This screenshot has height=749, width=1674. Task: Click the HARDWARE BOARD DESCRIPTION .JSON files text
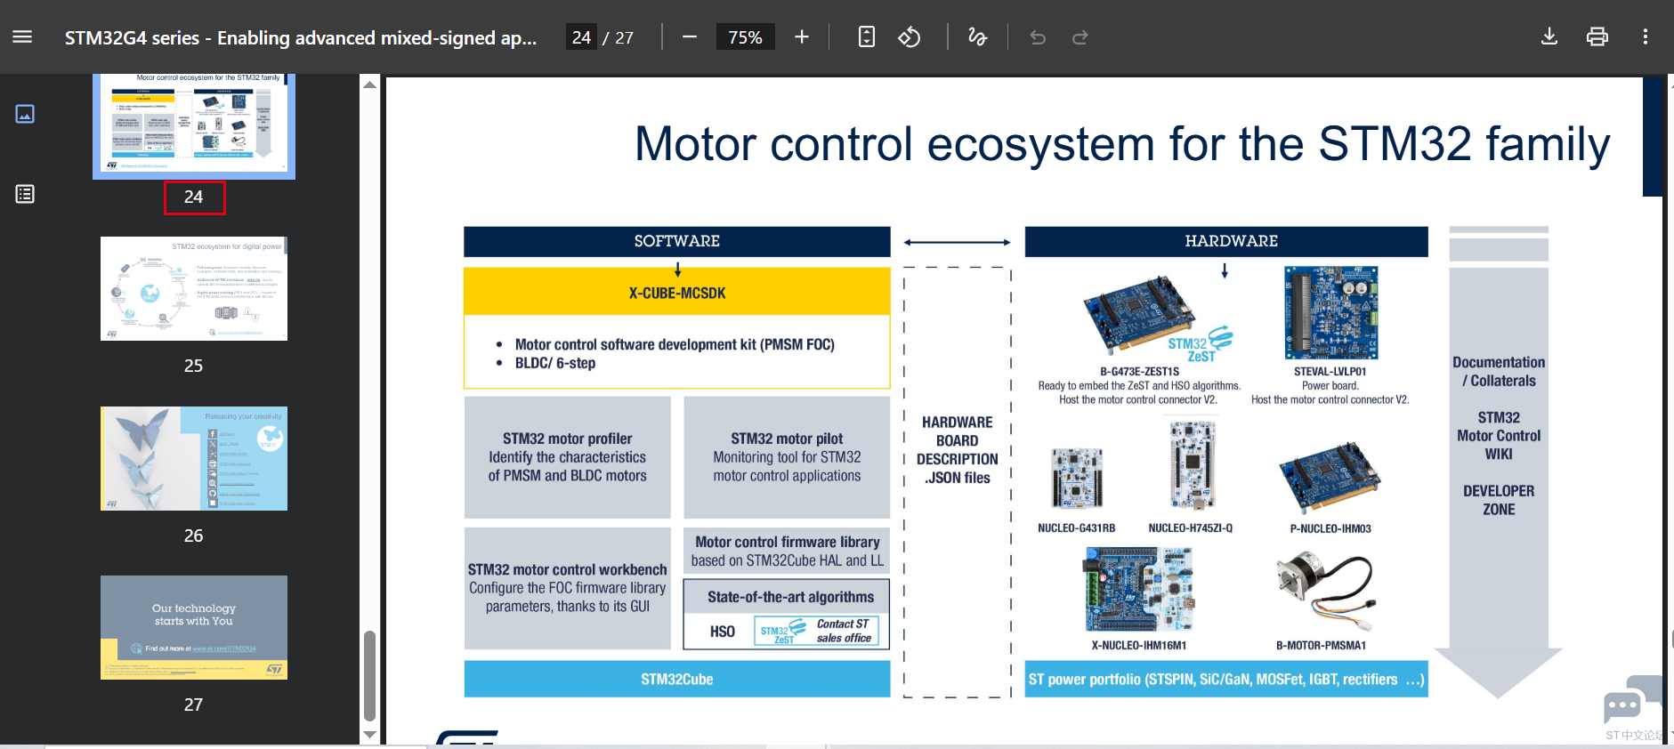958,450
